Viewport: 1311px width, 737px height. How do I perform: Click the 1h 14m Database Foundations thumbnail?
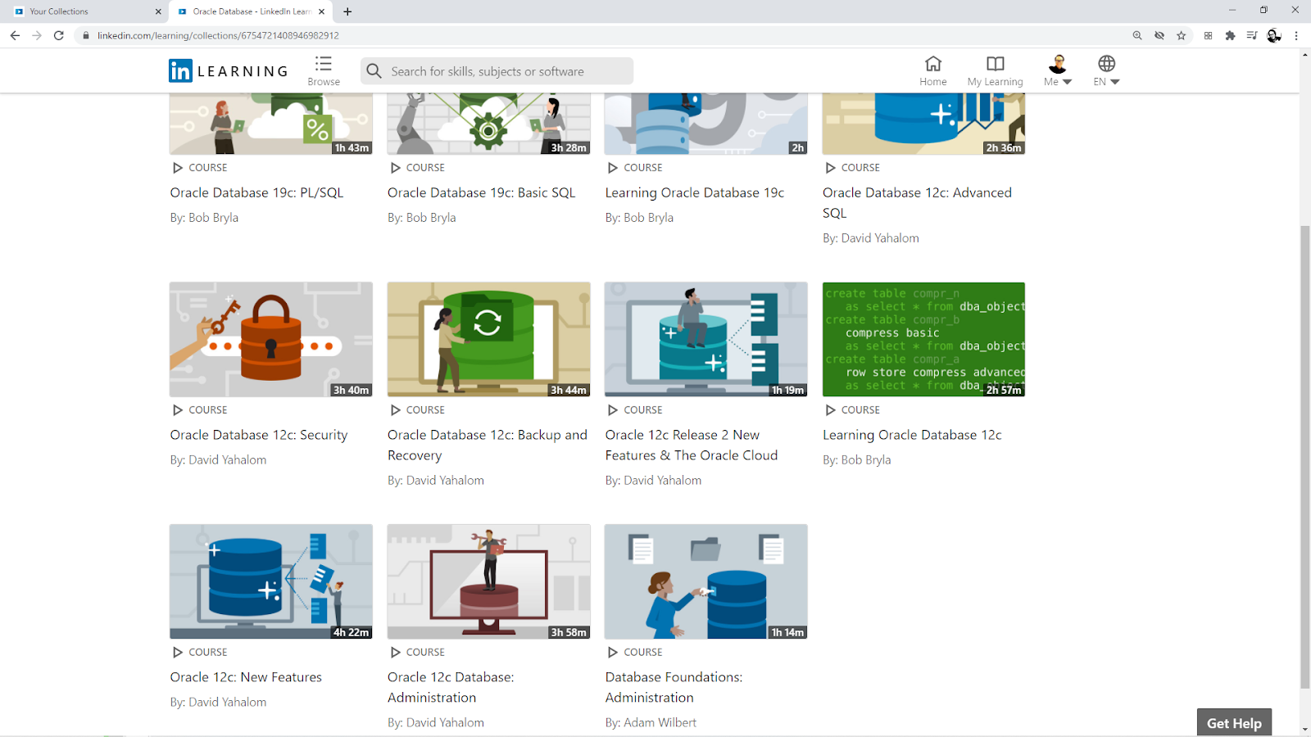(706, 581)
